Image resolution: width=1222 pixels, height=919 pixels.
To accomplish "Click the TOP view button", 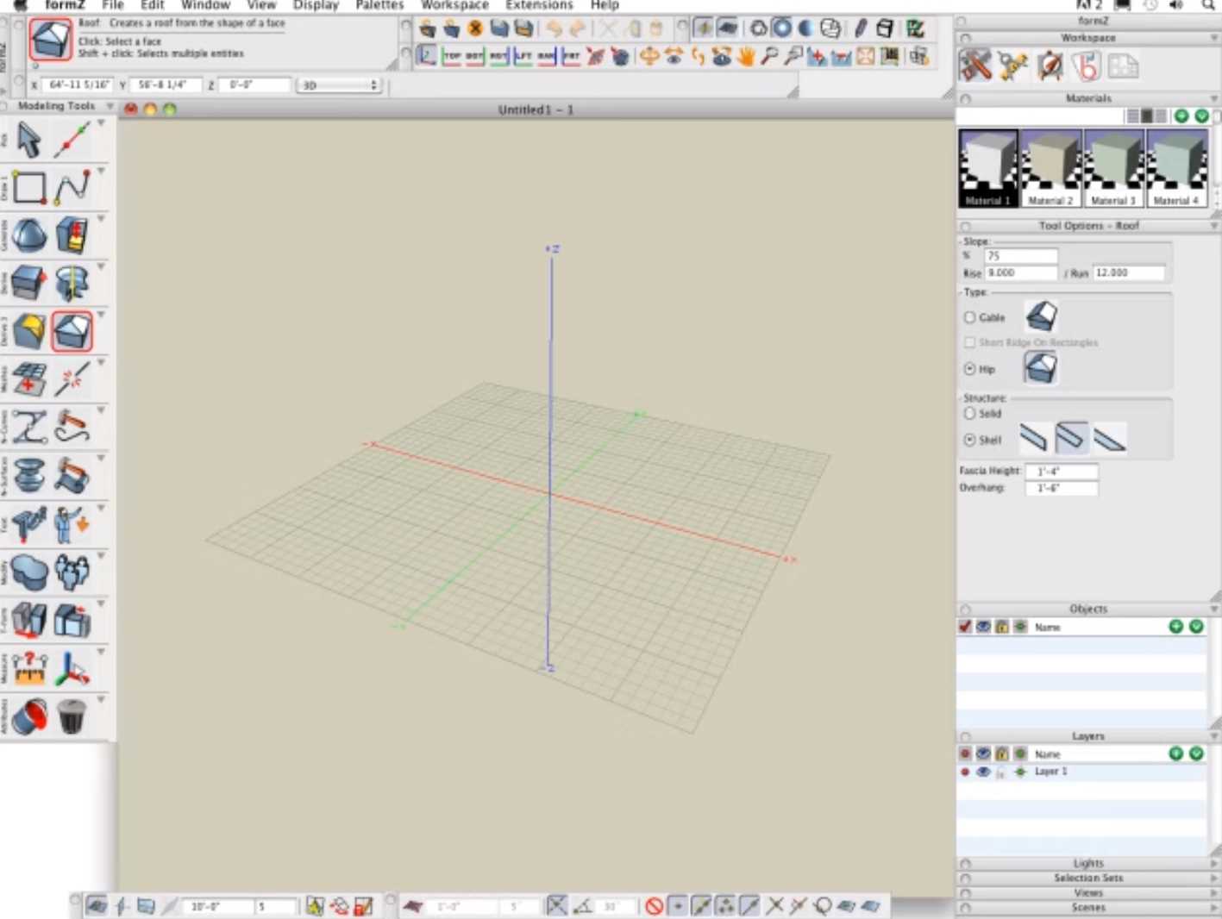I will point(452,57).
